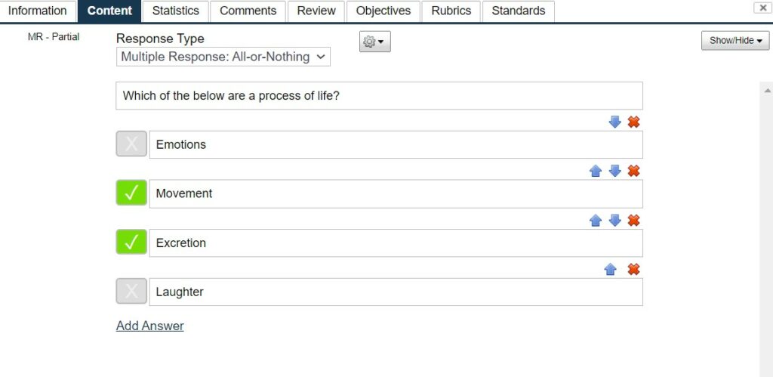Image resolution: width=773 pixels, height=377 pixels.
Task: Click the scrollbar up arrow on the right
Action: click(767, 91)
